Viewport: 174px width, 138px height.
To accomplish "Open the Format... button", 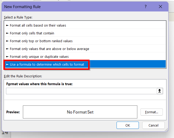I will tap(152, 112).
